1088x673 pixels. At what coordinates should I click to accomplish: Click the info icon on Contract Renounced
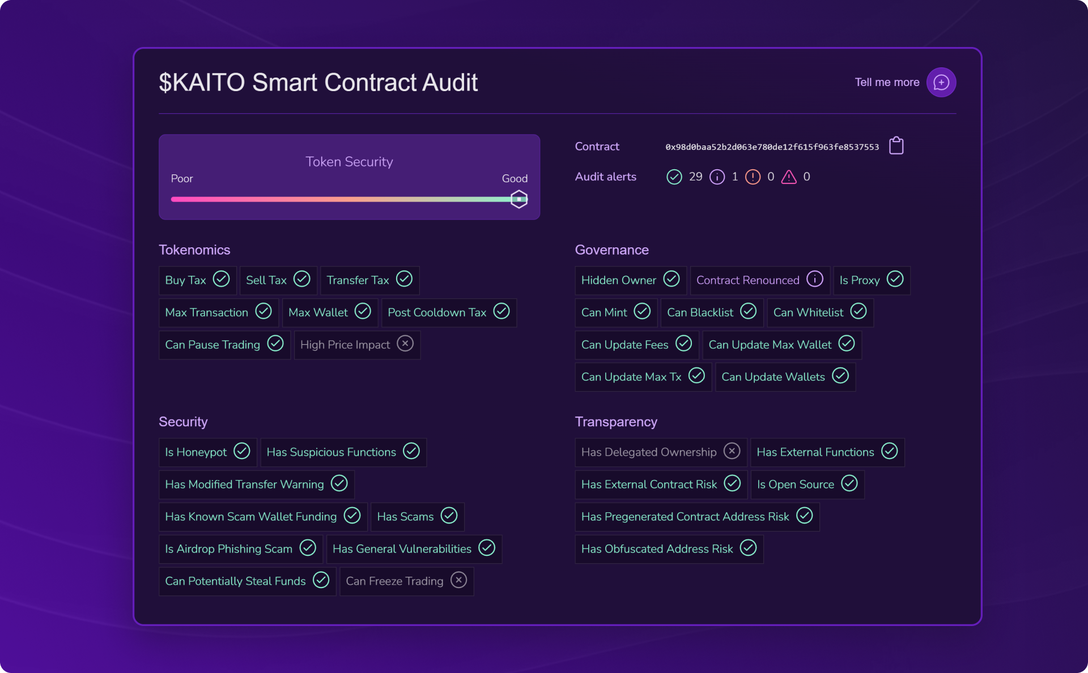(x=814, y=279)
